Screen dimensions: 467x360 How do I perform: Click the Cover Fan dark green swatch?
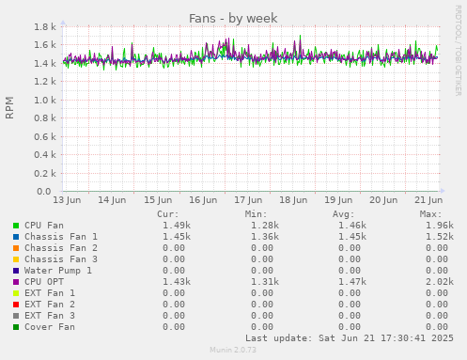point(16,327)
